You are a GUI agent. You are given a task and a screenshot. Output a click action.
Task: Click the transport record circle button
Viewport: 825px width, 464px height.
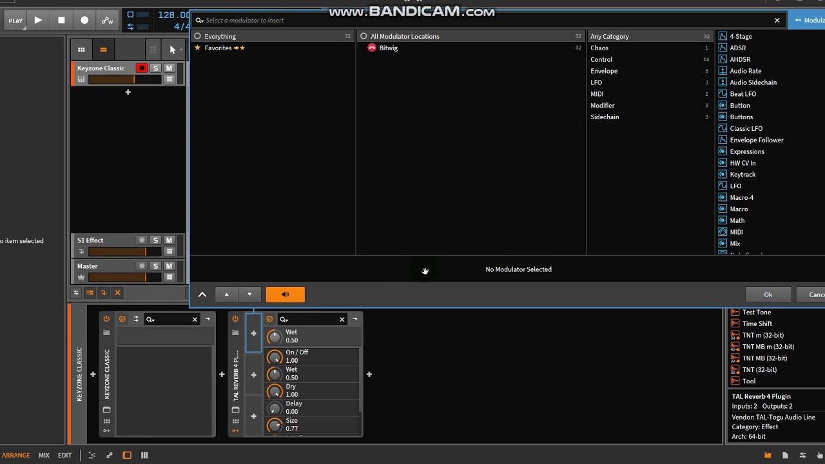[x=84, y=20]
